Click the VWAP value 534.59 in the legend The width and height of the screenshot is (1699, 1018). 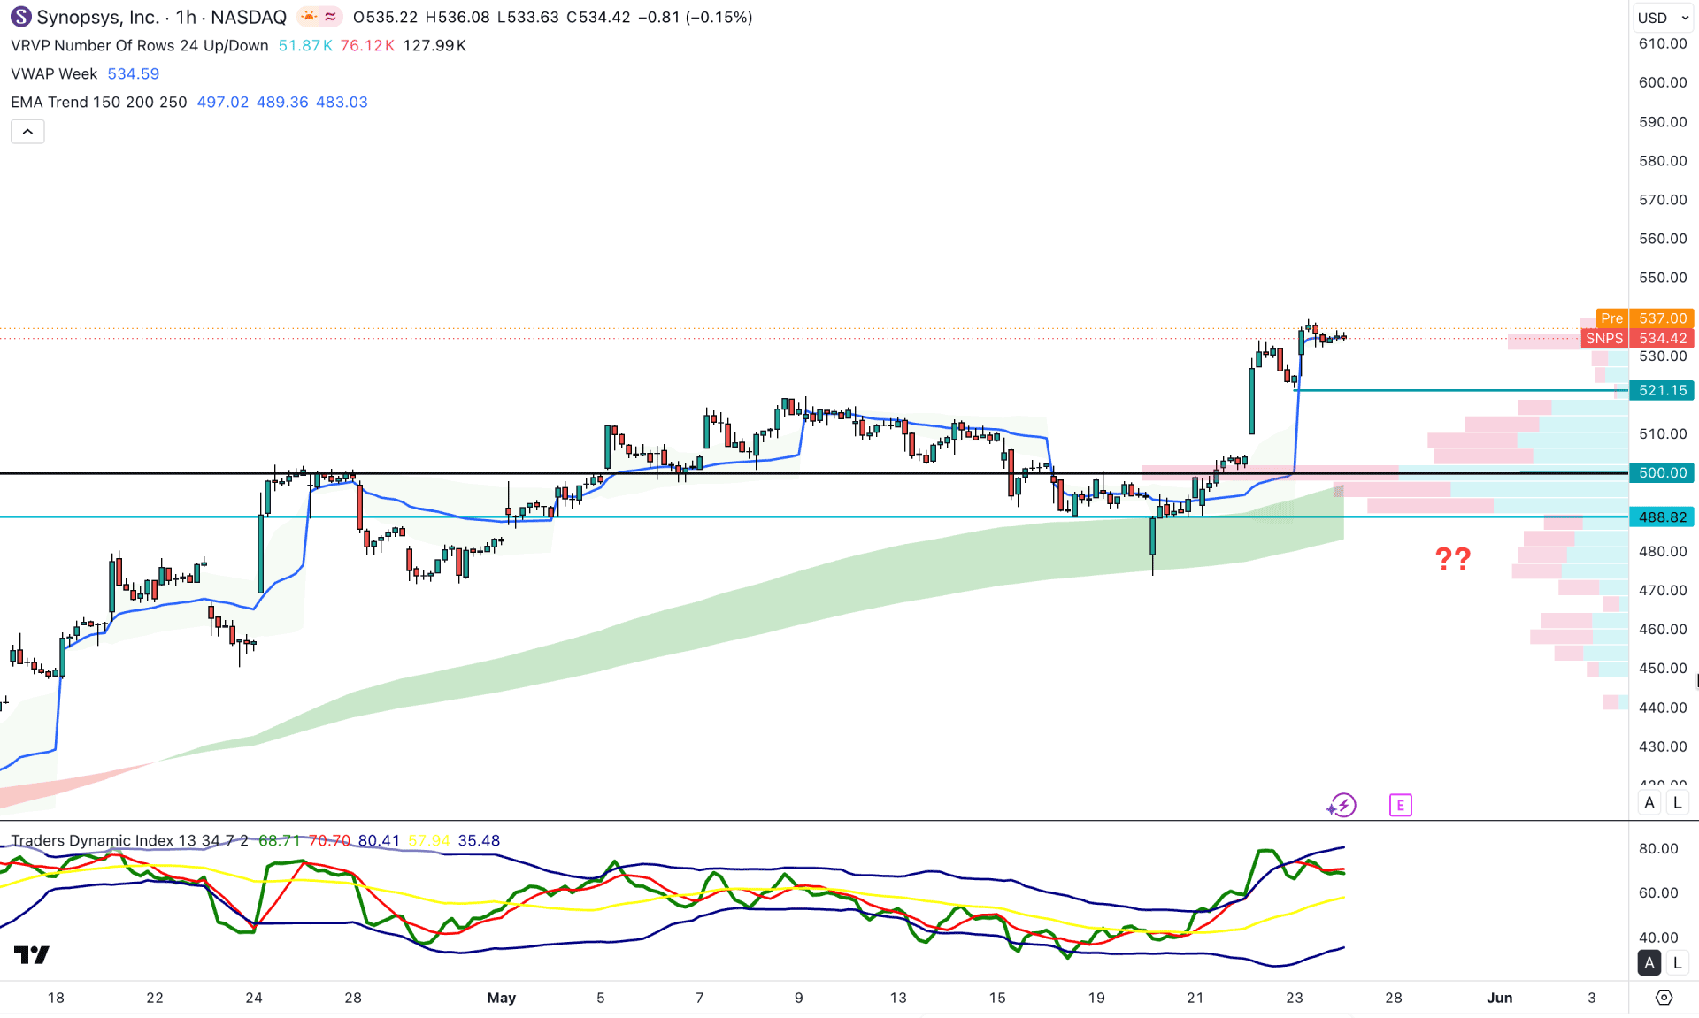click(134, 73)
